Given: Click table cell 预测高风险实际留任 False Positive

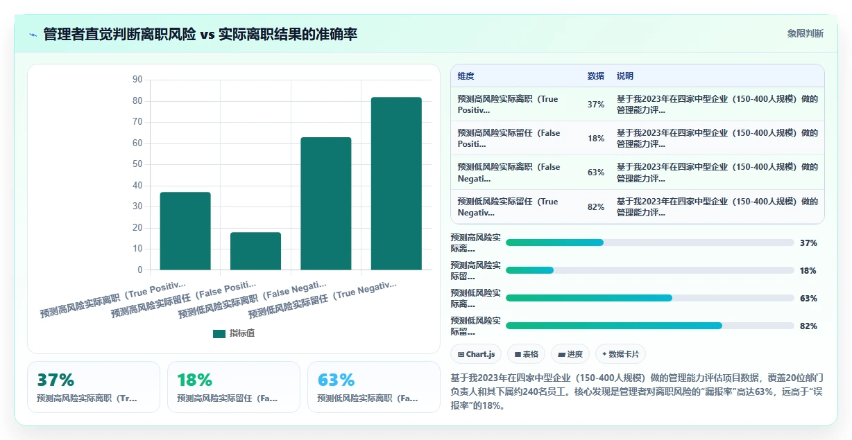Looking at the screenshot, I should 515,139.
